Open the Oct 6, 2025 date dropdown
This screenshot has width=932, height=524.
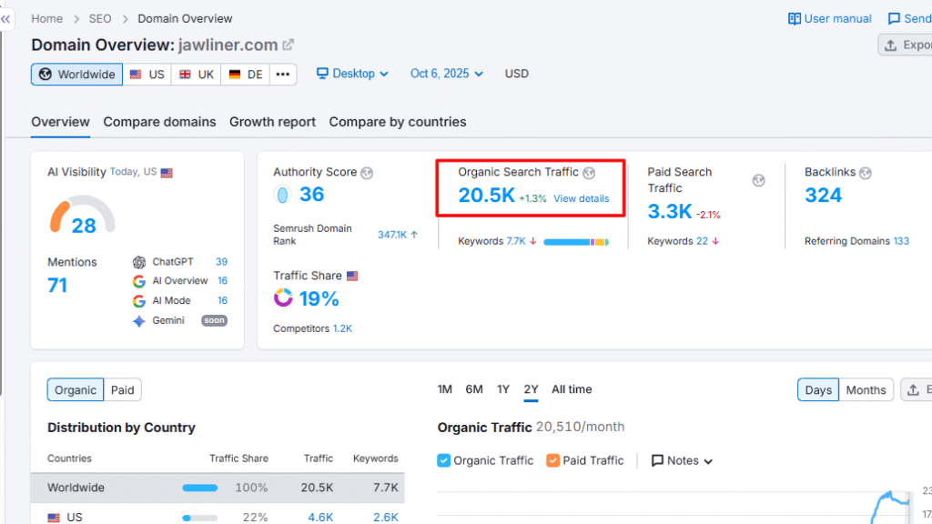(447, 74)
